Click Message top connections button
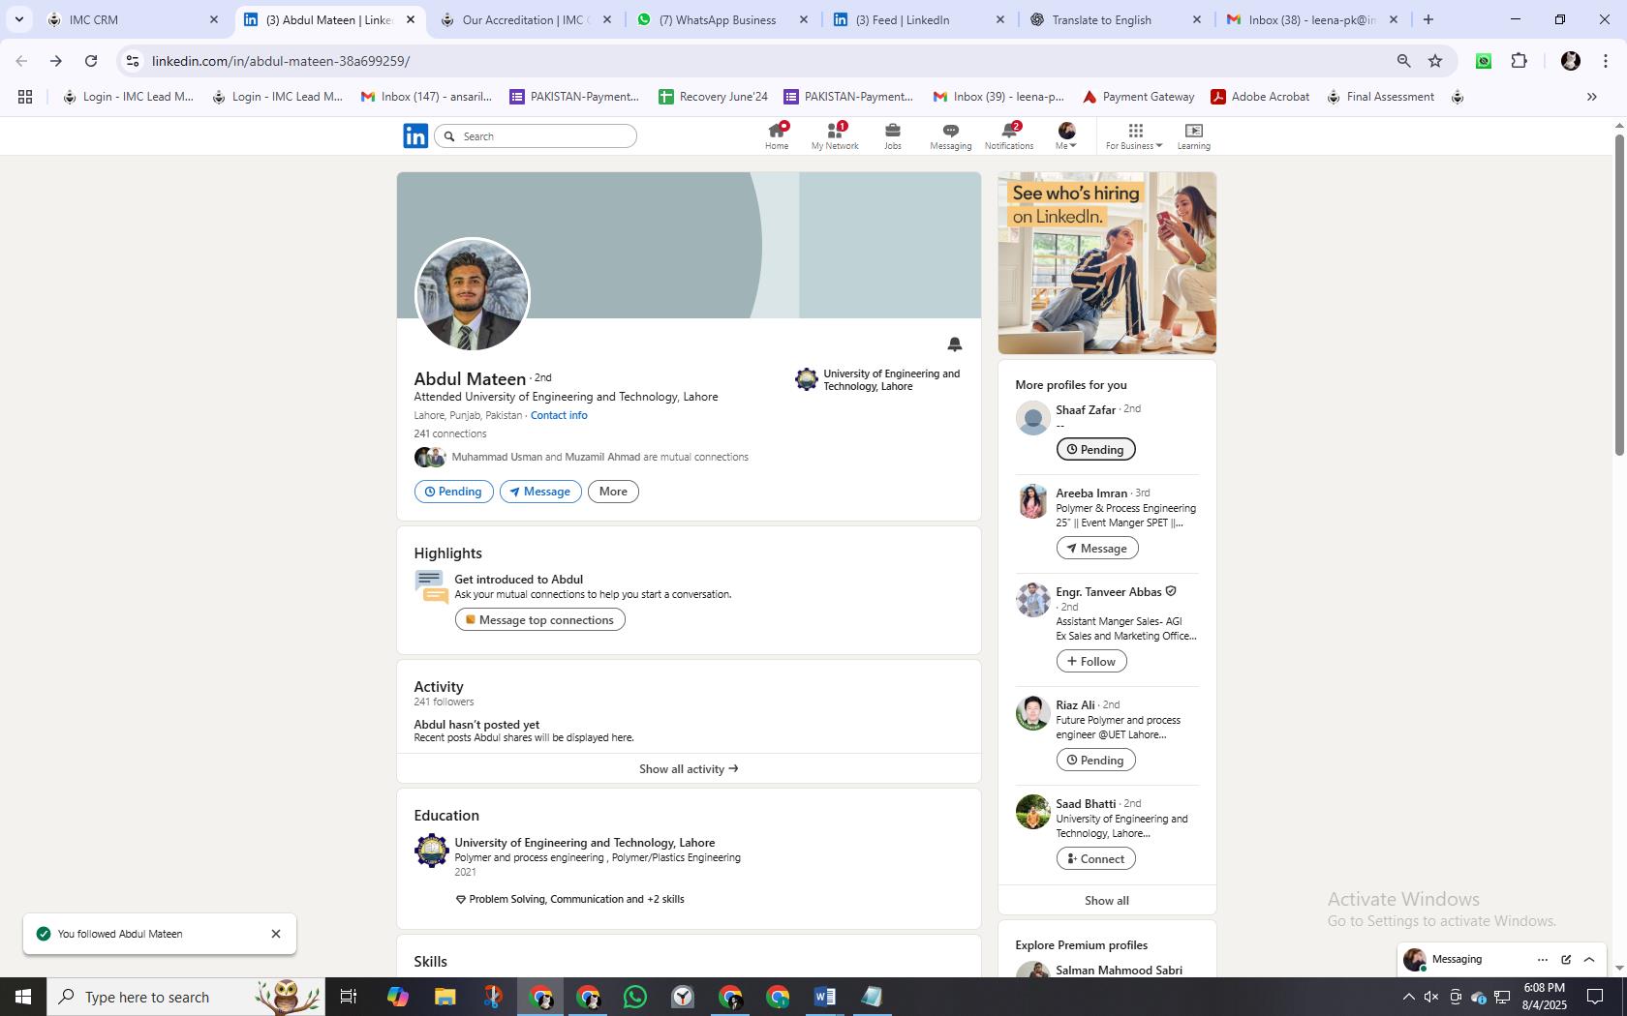Image resolution: width=1627 pixels, height=1016 pixels. tap(539, 620)
